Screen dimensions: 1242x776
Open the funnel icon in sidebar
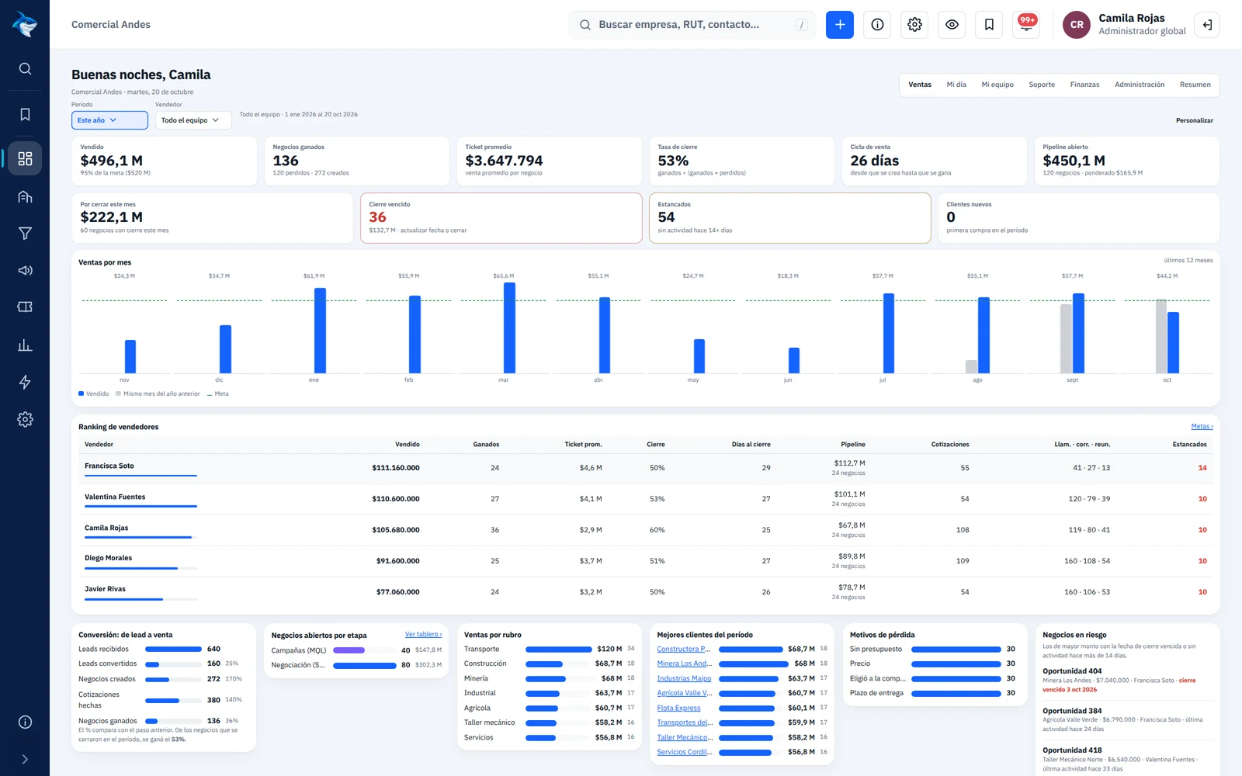25,234
